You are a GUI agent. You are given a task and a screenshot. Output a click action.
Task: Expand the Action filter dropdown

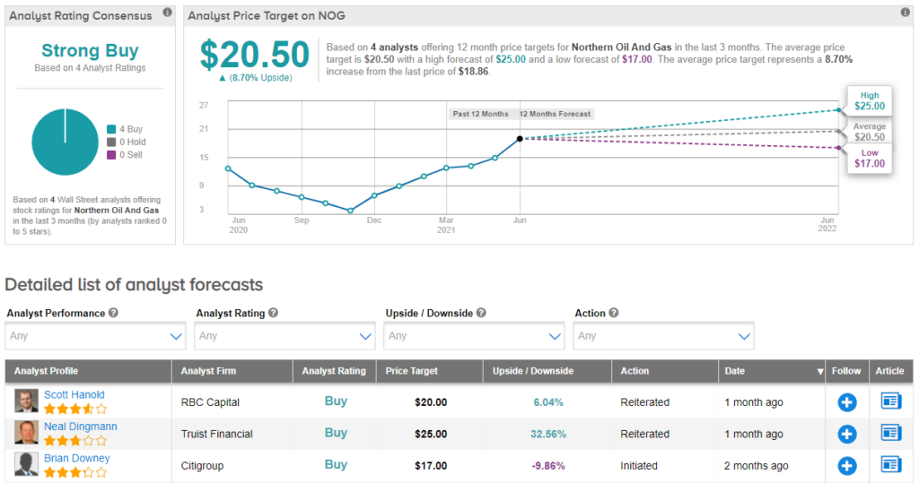tap(663, 336)
